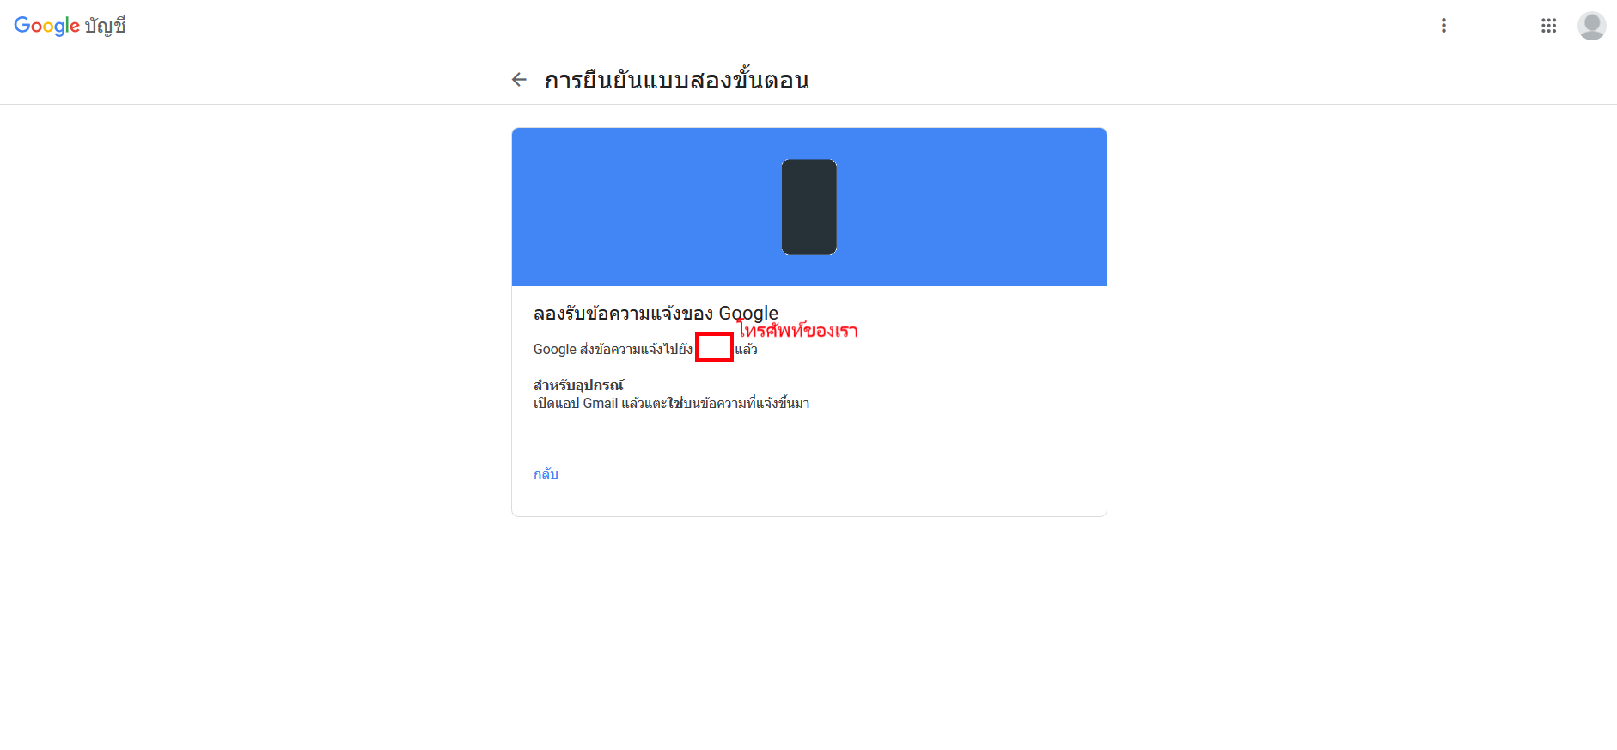Screen dimensions: 1617x750
Task: Click the word Google in the card heading
Action: [x=748, y=313]
